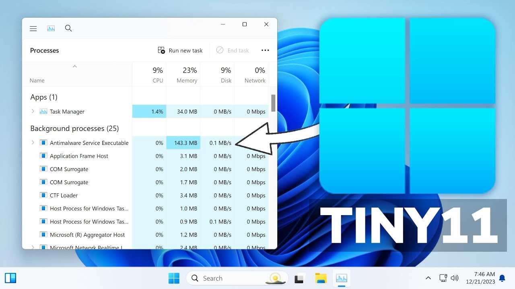Select the COM Surrogate 1.7 MB row
The width and height of the screenshot is (515, 289).
146,182
